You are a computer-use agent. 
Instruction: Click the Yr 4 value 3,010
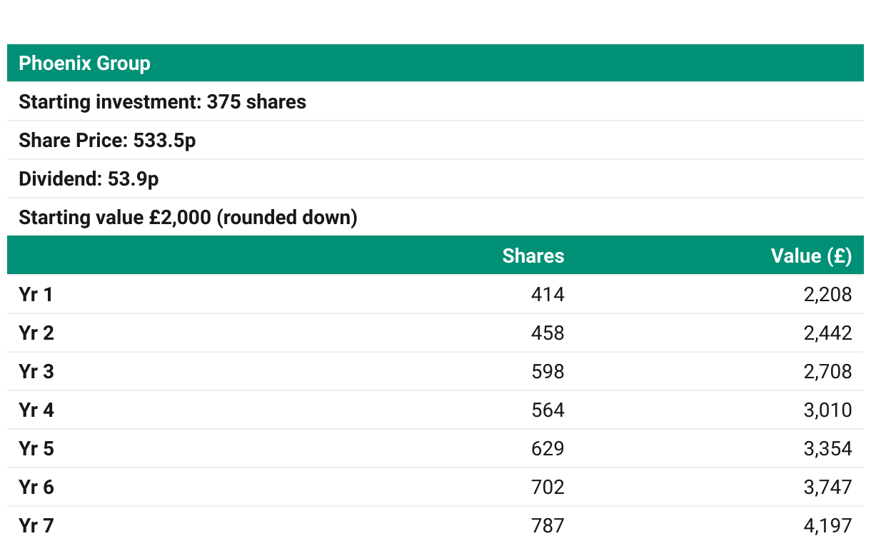[827, 410]
